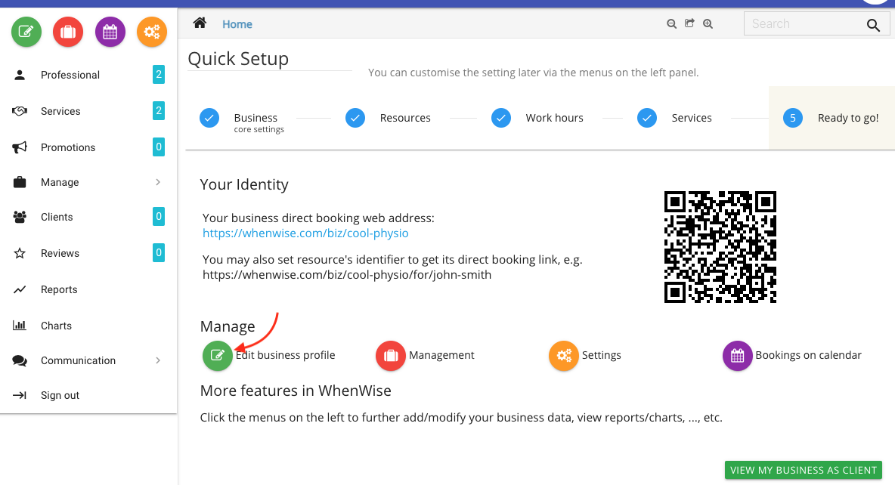Click the Charts bar chart icon
The width and height of the screenshot is (895, 485).
20,326
